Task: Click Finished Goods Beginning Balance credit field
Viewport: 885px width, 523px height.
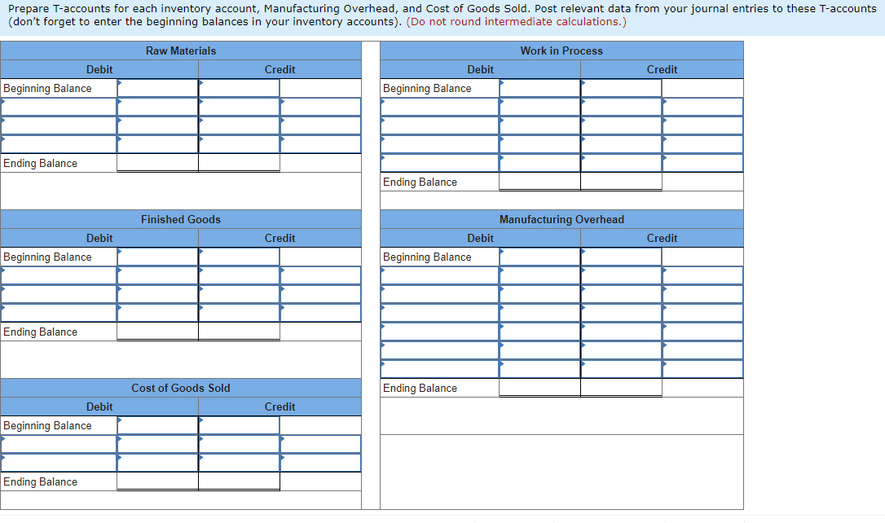Action: (239, 257)
